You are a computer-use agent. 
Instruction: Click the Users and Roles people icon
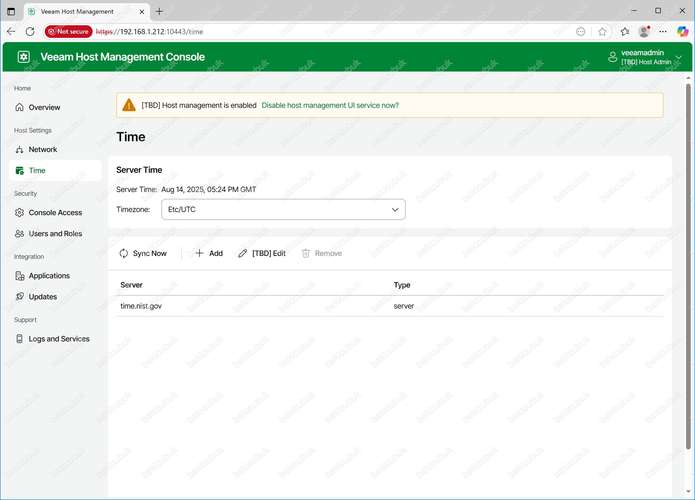pyautogui.click(x=19, y=234)
